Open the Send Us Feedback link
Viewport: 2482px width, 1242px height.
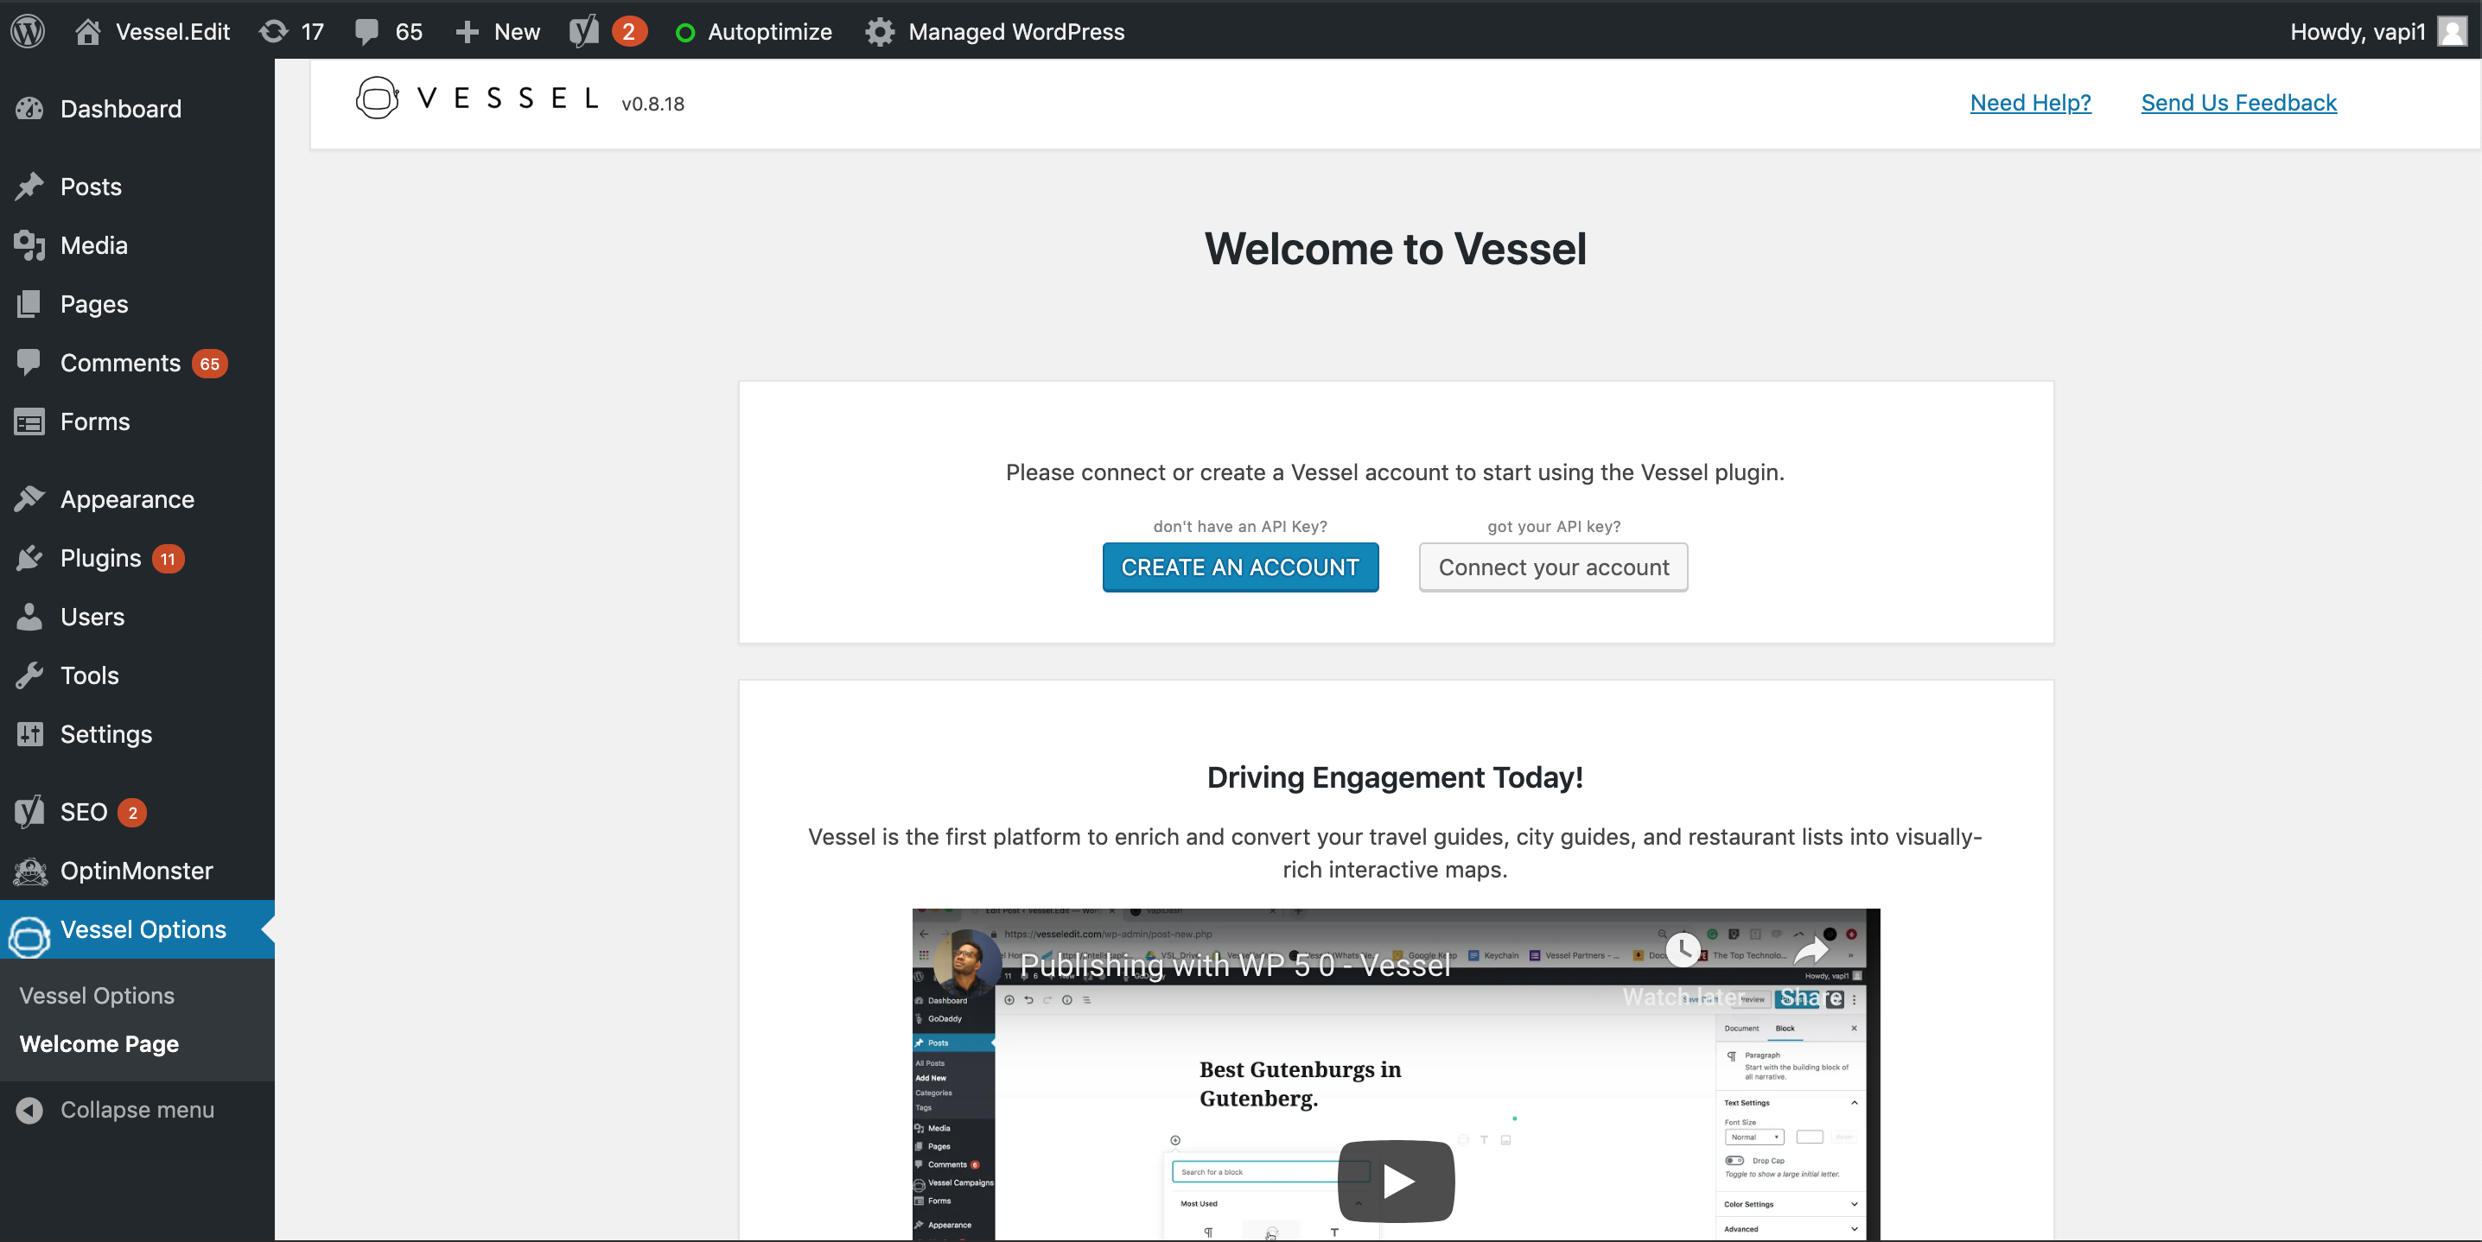(x=2238, y=103)
